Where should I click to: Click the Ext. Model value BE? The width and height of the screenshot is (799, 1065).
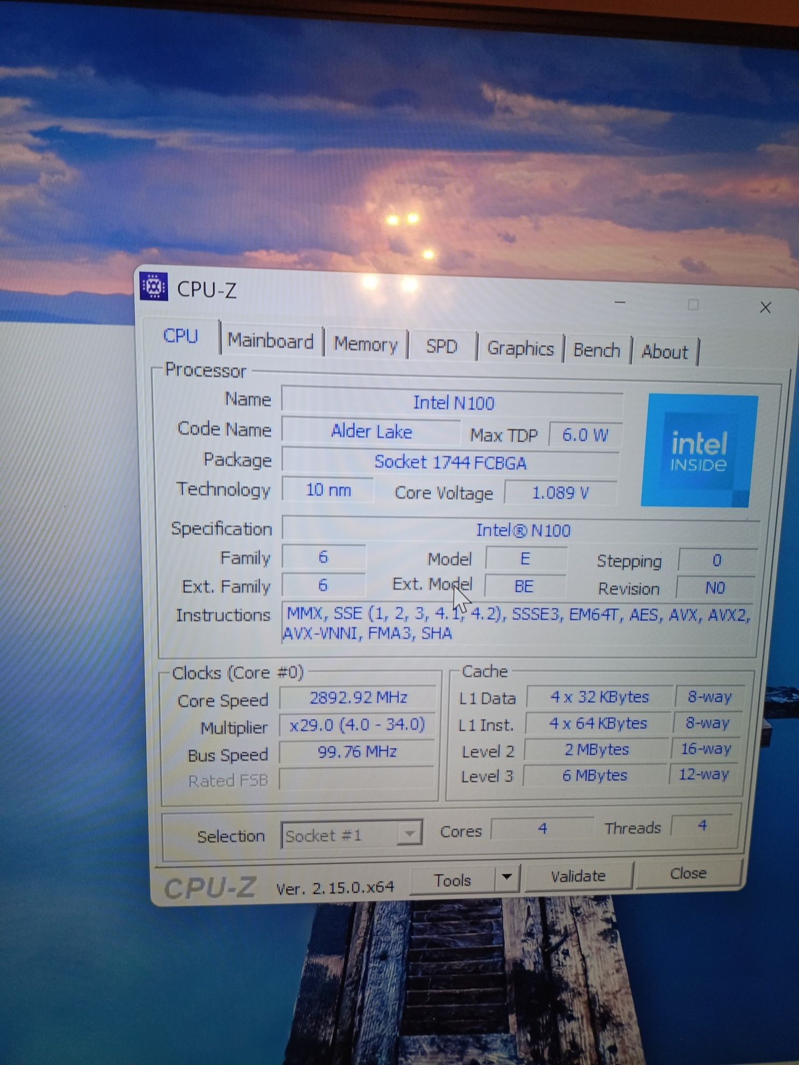pos(525,586)
